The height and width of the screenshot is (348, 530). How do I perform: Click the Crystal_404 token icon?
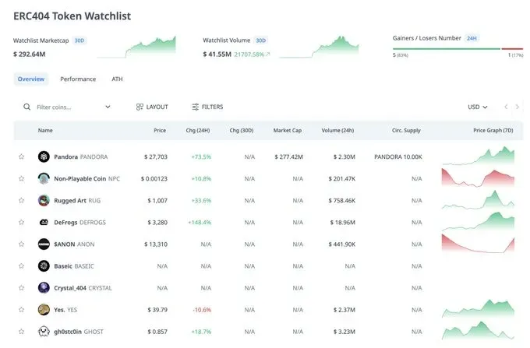click(44, 287)
